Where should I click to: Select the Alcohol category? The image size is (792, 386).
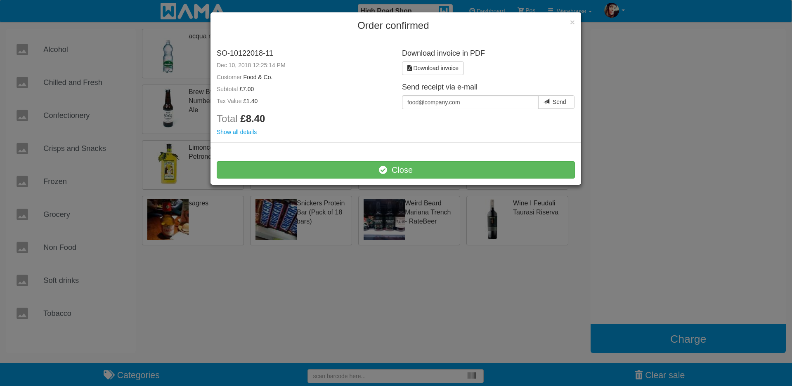(56, 49)
